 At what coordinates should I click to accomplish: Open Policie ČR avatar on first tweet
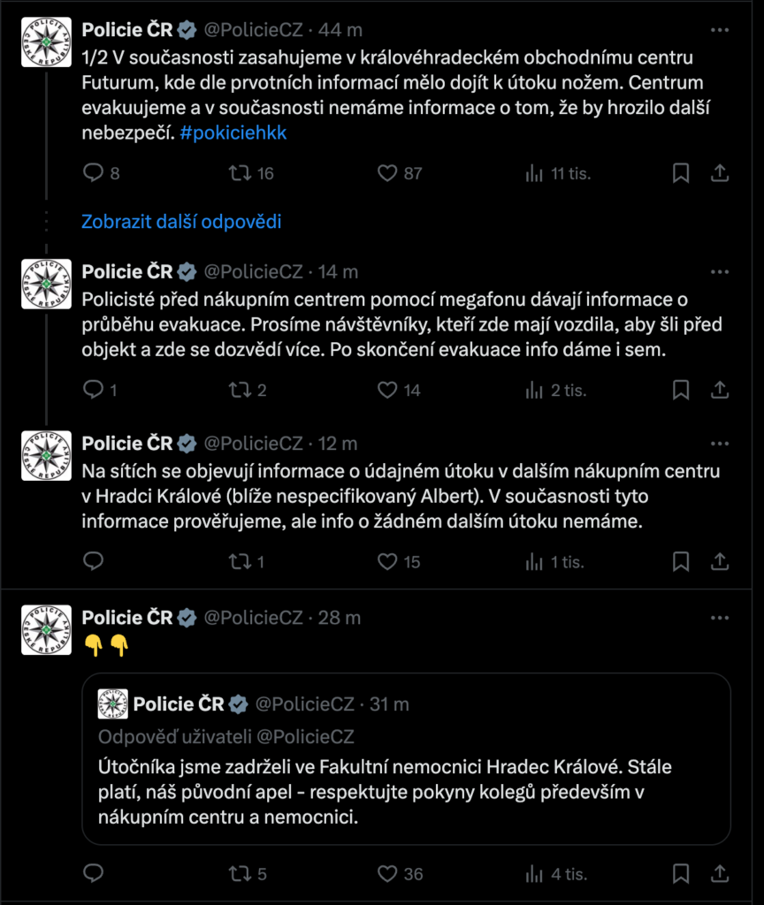coord(46,43)
